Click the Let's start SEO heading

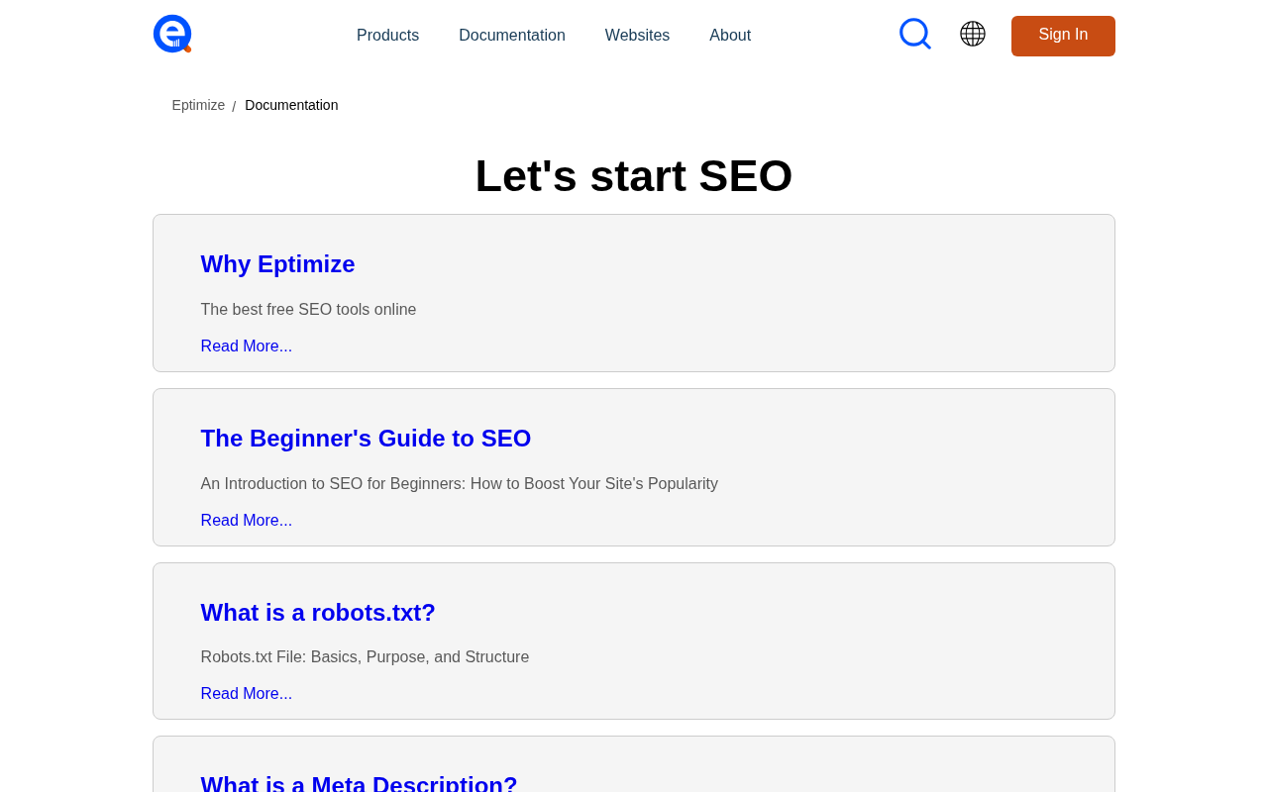click(x=634, y=176)
